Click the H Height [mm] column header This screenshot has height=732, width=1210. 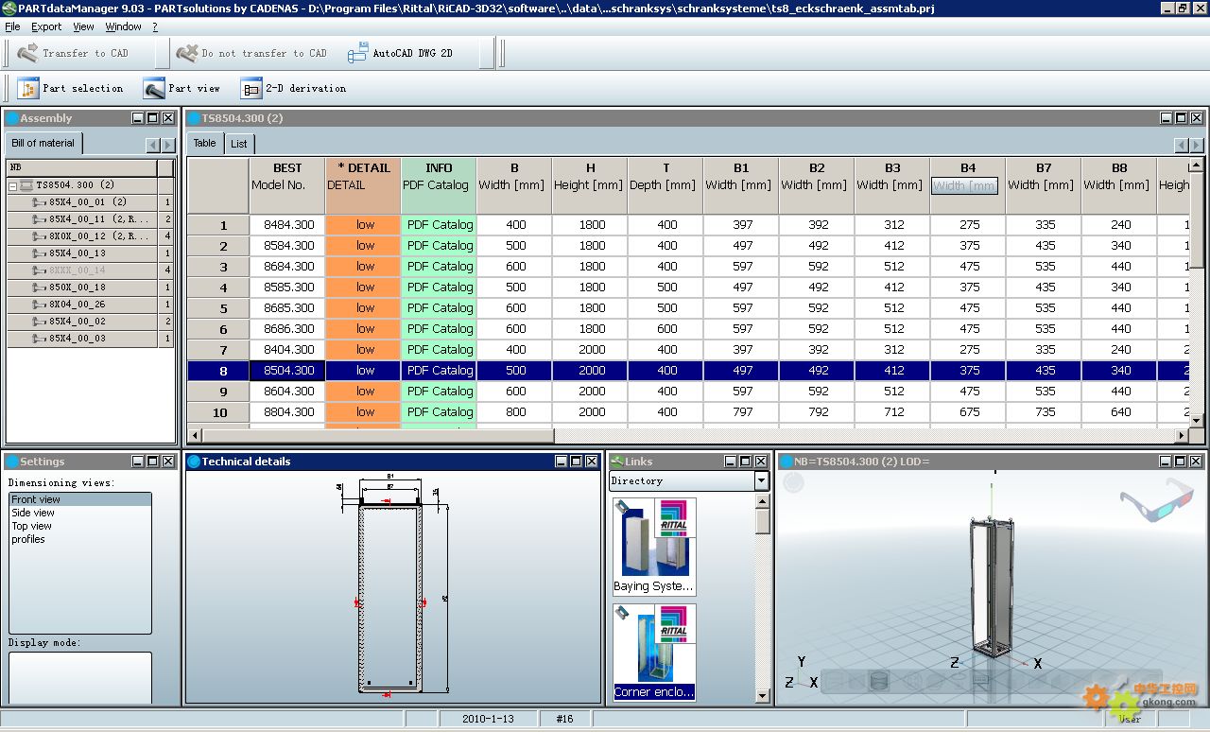[x=590, y=185]
